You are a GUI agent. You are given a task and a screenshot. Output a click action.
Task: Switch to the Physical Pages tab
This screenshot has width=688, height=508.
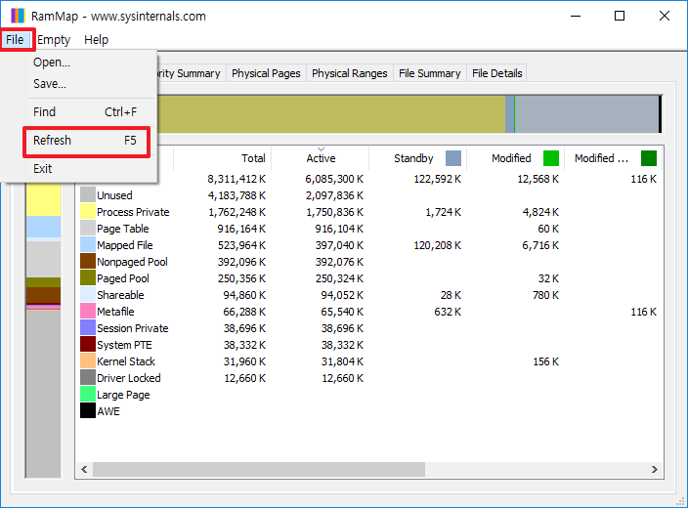pyautogui.click(x=266, y=73)
